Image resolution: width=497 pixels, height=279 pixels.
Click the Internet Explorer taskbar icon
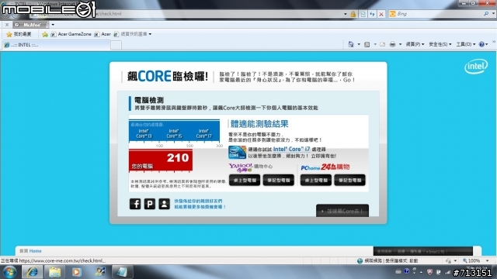click(33, 272)
